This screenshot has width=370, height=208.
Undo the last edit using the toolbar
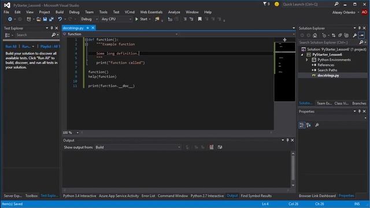60,19
